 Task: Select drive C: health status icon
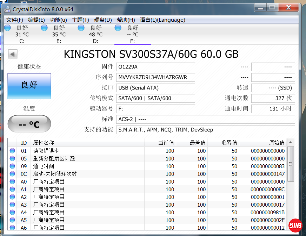(7, 27)
